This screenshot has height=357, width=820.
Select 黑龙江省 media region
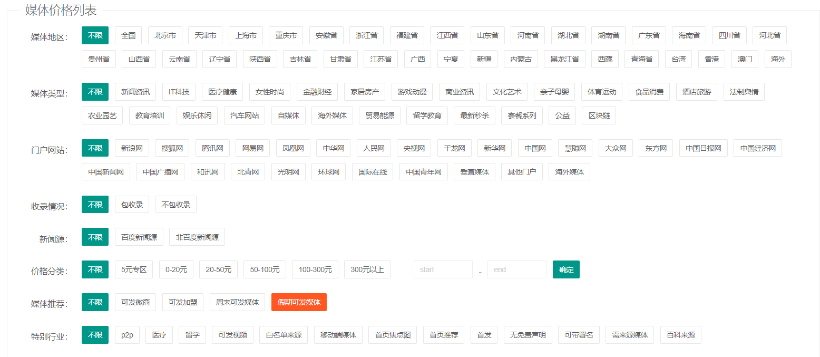[x=564, y=59]
